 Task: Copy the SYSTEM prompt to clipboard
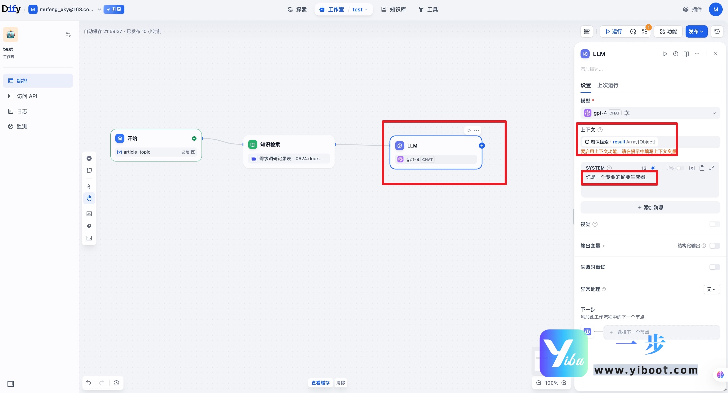(x=702, y=168)
